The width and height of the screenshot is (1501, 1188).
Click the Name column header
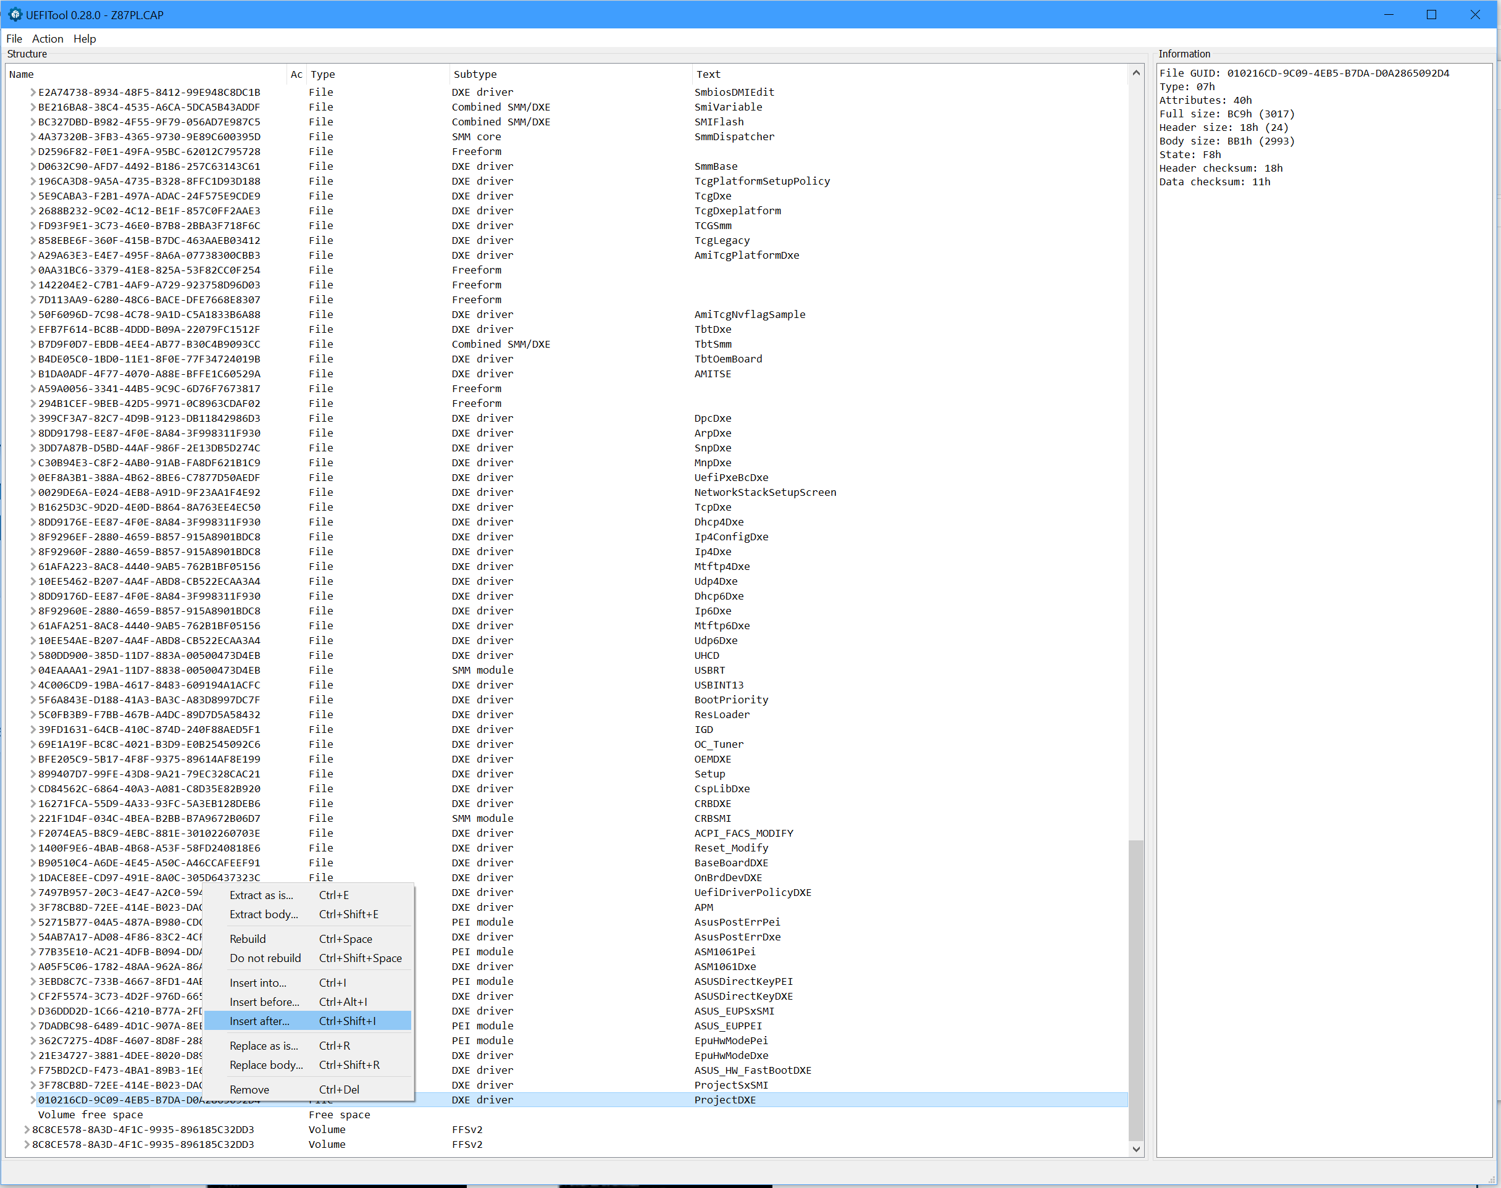tap(146, 75)
